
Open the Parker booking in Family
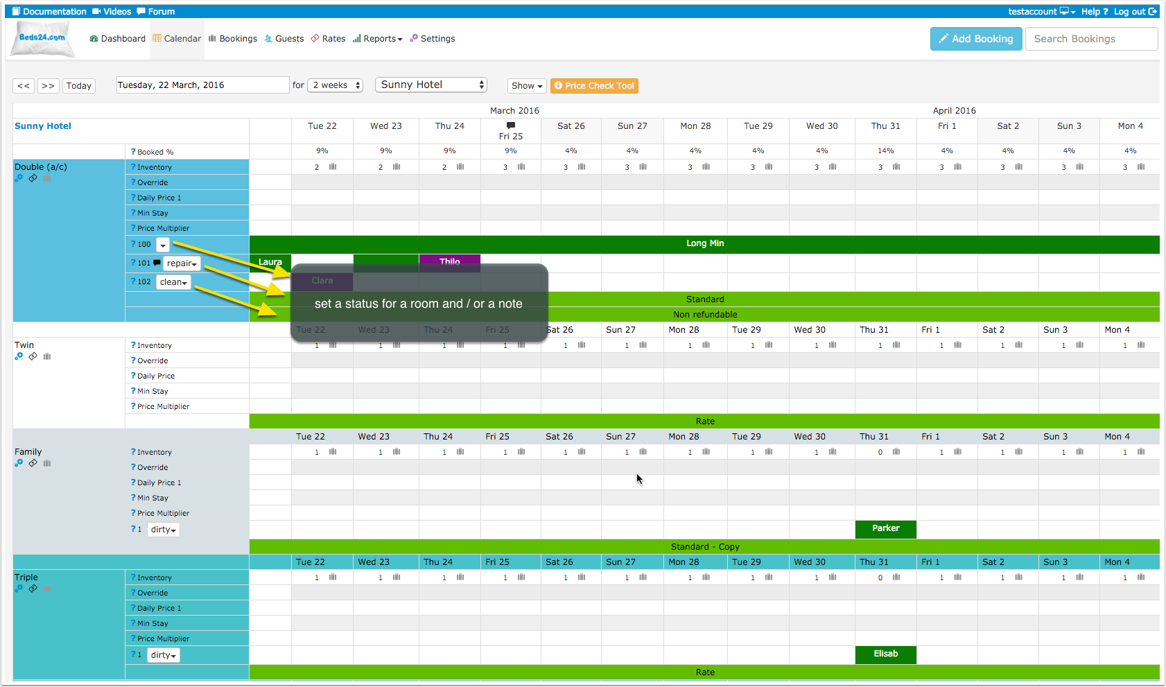[886, 529]
